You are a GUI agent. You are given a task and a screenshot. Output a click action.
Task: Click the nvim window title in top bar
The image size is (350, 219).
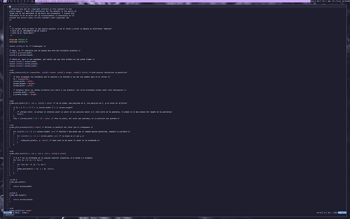pos(65,1)
